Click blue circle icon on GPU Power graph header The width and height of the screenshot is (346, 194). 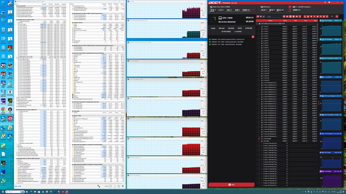tap(341, 152)
